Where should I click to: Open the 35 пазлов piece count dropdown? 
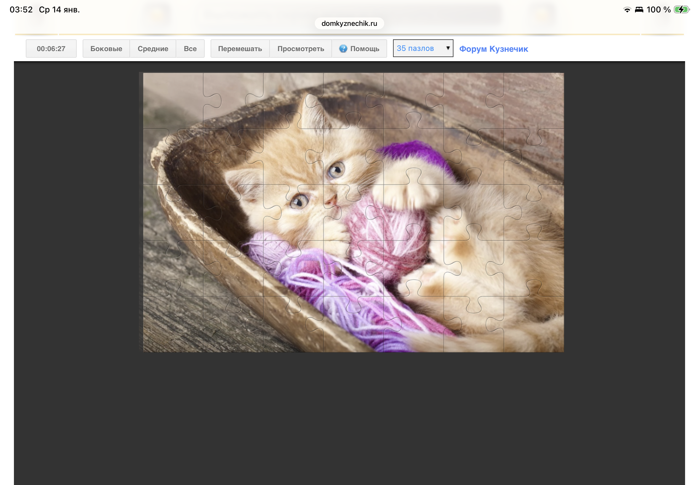coord(423,48)
